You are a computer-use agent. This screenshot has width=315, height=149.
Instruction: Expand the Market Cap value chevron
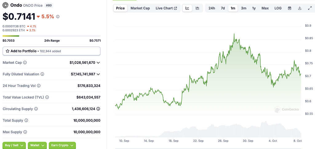coord(98,63)
